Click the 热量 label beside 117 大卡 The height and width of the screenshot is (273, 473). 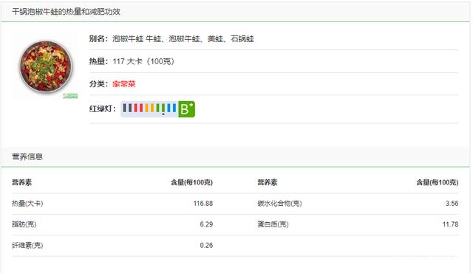coord(98,61)
